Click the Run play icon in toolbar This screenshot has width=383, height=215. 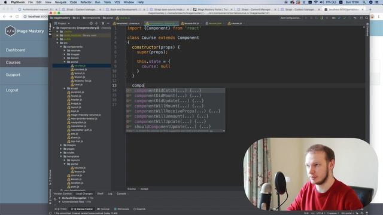[x=306, y=18]
